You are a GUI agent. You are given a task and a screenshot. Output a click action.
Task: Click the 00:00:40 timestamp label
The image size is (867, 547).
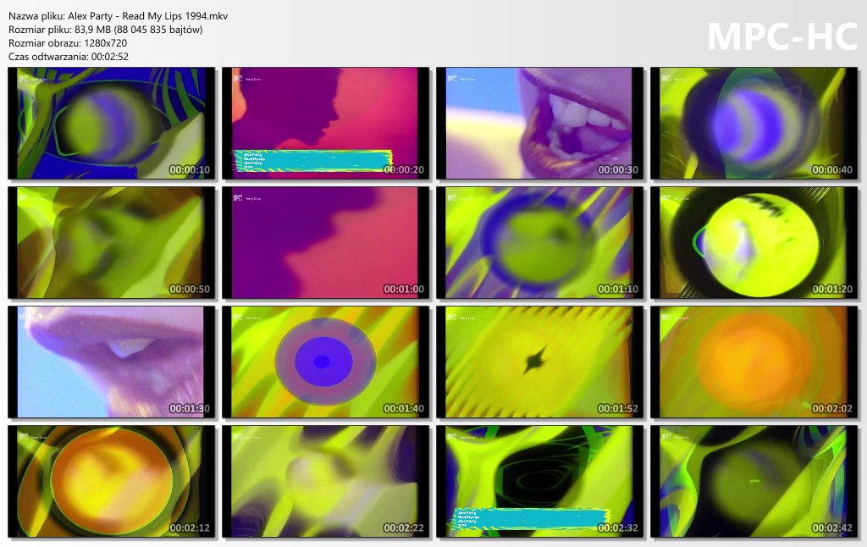[832, 170]
